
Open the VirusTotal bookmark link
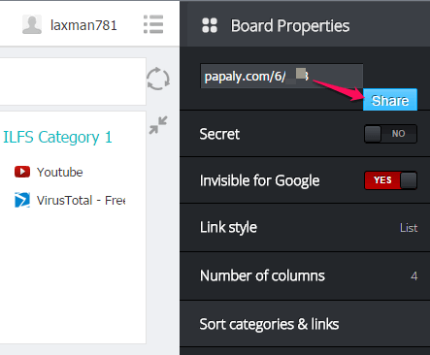tap(81, 201)
